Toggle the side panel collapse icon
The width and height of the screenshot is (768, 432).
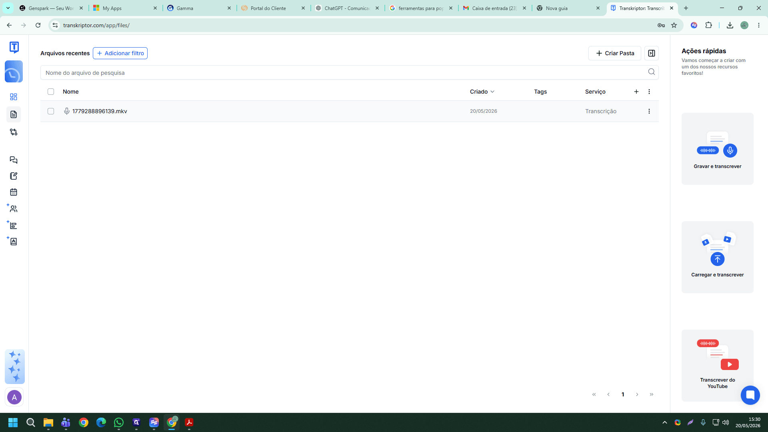652,53
